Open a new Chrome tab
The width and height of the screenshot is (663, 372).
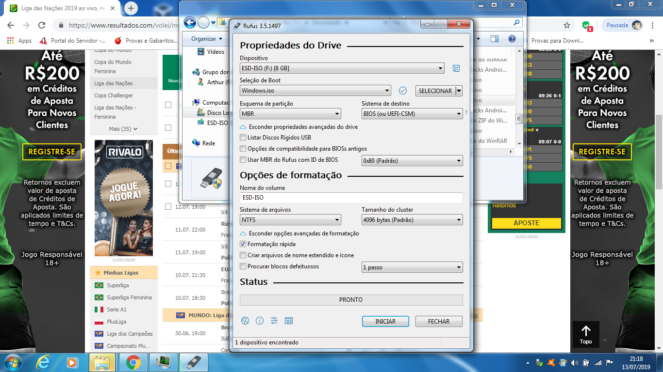point(131,8)
